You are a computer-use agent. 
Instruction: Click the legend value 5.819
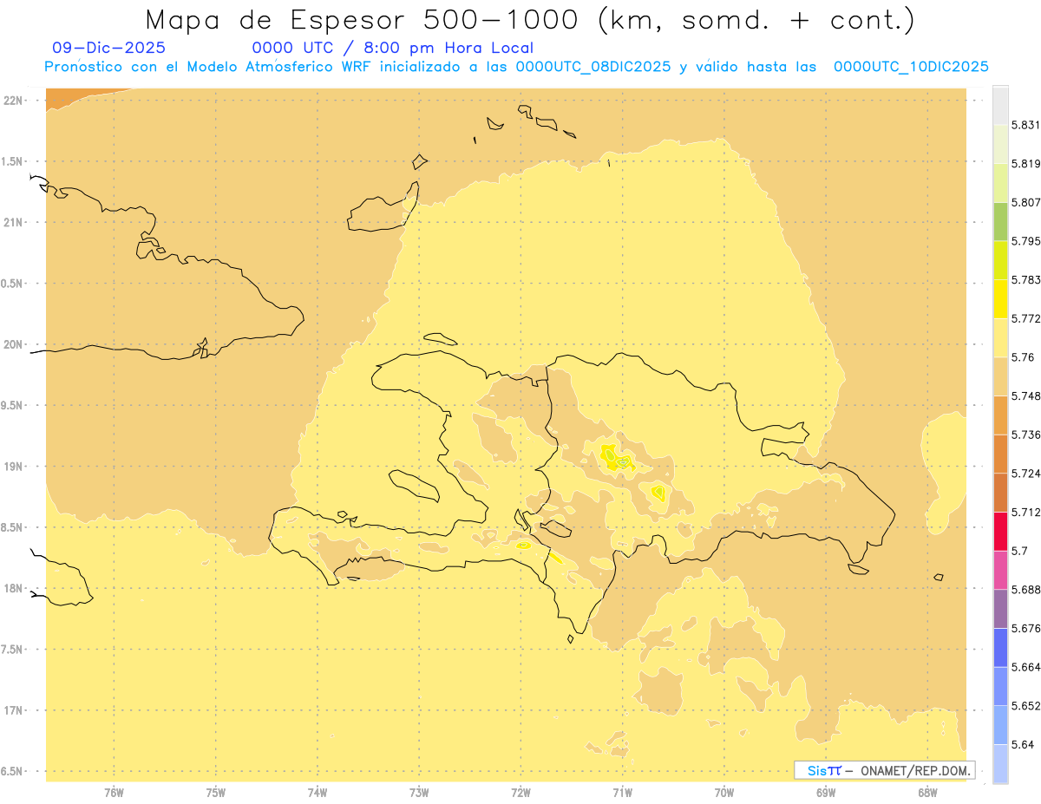[x=1025, y=163]
